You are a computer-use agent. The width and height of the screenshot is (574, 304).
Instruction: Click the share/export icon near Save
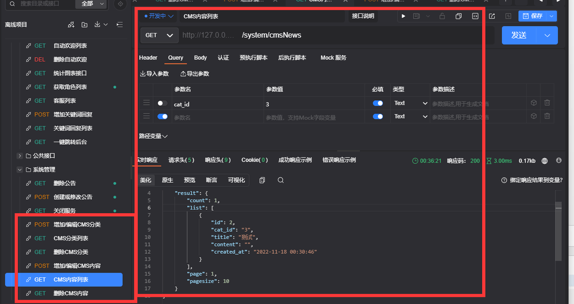tap(492, 16)
